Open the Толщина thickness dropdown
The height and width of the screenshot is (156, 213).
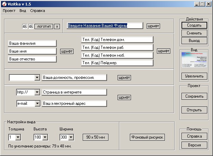pyautogui.click(x=18, y=137)
